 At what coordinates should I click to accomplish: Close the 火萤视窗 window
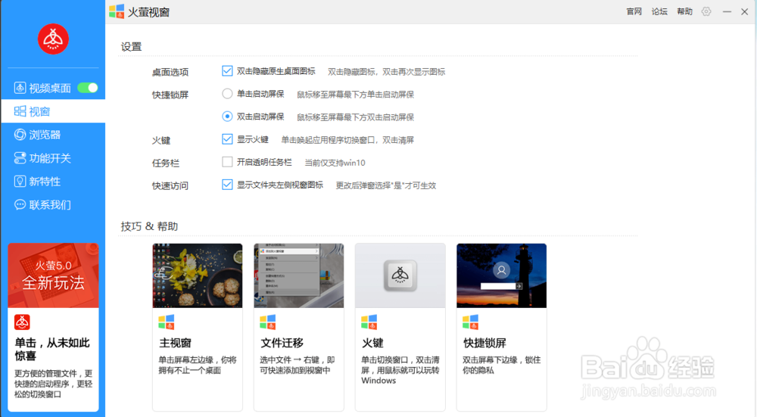click(x=744, y=11)
